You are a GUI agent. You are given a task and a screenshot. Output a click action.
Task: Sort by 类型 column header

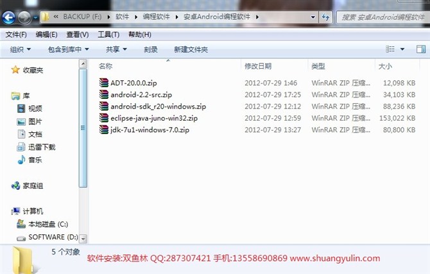318,66
